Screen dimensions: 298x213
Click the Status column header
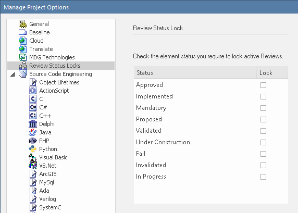click(195, 72)
